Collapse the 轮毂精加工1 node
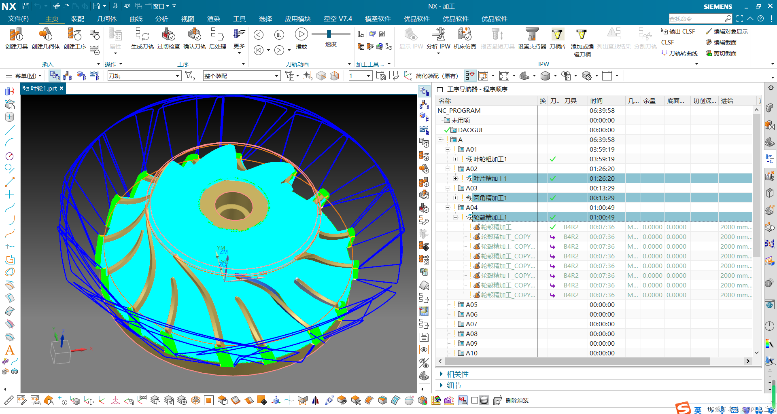The width and height of the screenshot is (777, 414). click(x=456, y=217)
